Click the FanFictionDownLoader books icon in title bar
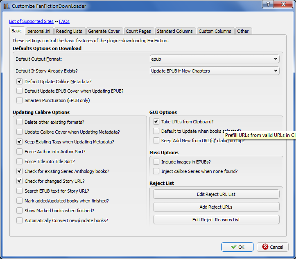The height and width of the screenshot is (259, 296). pyautogui.click(x=7, y=6)
